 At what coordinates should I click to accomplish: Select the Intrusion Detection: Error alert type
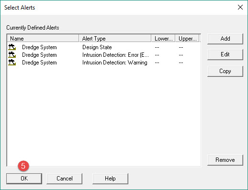click(115, 55)
